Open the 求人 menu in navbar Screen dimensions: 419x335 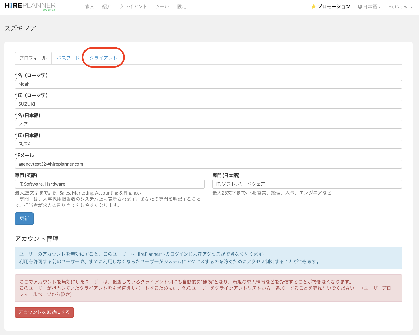tap(89, 7)
